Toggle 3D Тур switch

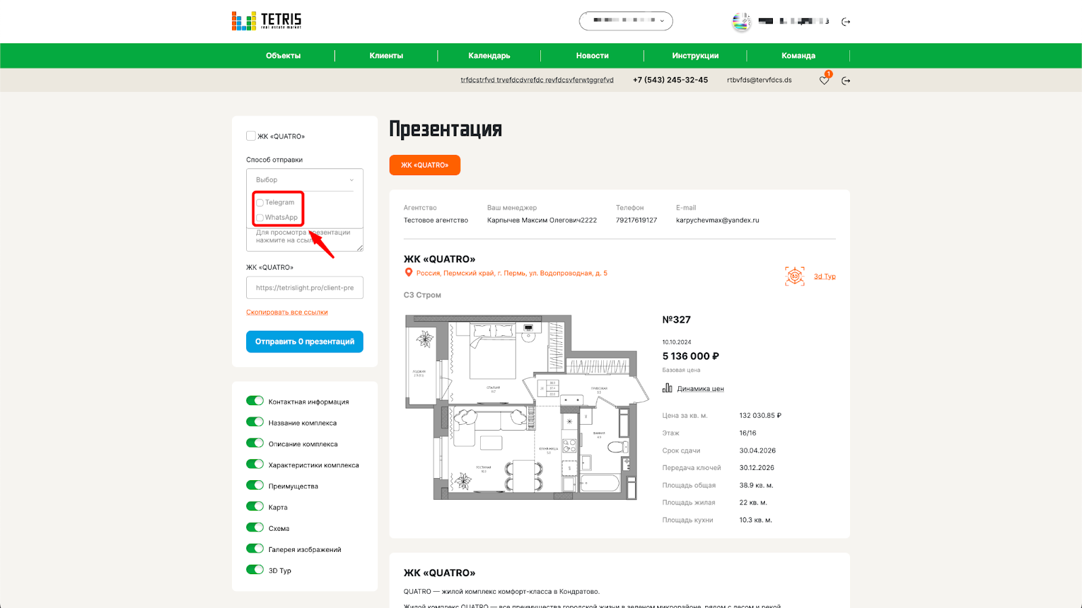coord(255,569)
